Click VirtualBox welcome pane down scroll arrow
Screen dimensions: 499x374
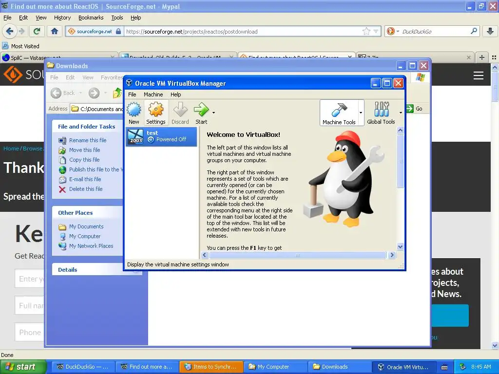(x=401, y=246)
